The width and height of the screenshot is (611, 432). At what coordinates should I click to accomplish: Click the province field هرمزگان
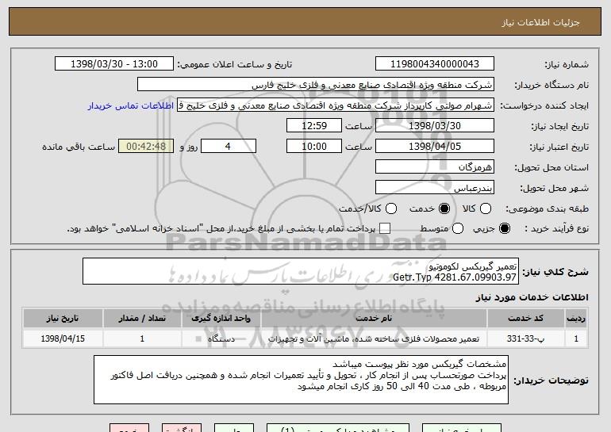coord(435,167)
